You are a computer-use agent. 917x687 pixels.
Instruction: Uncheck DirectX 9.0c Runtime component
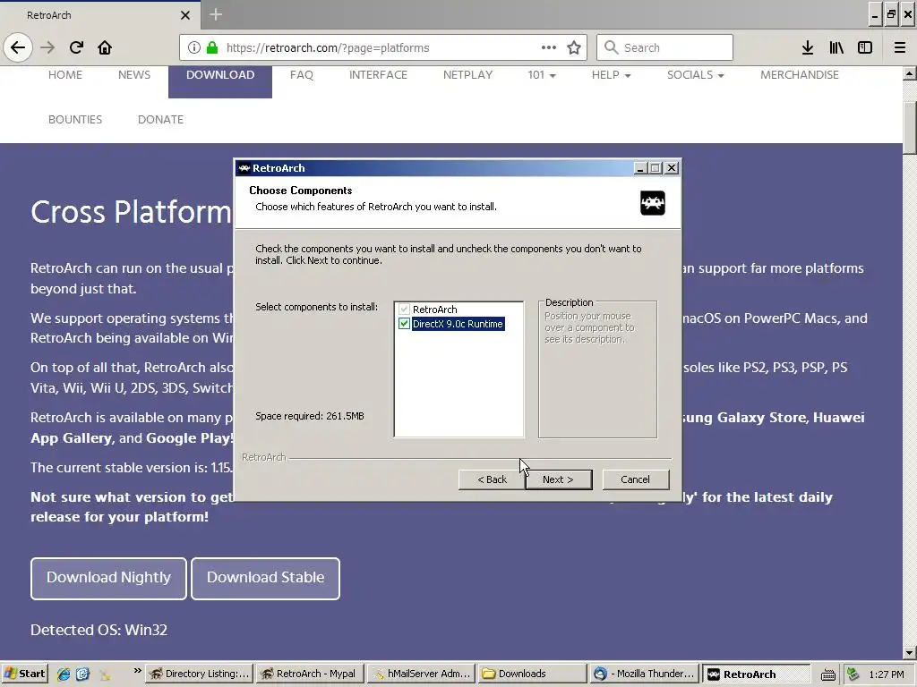[404, 324]
